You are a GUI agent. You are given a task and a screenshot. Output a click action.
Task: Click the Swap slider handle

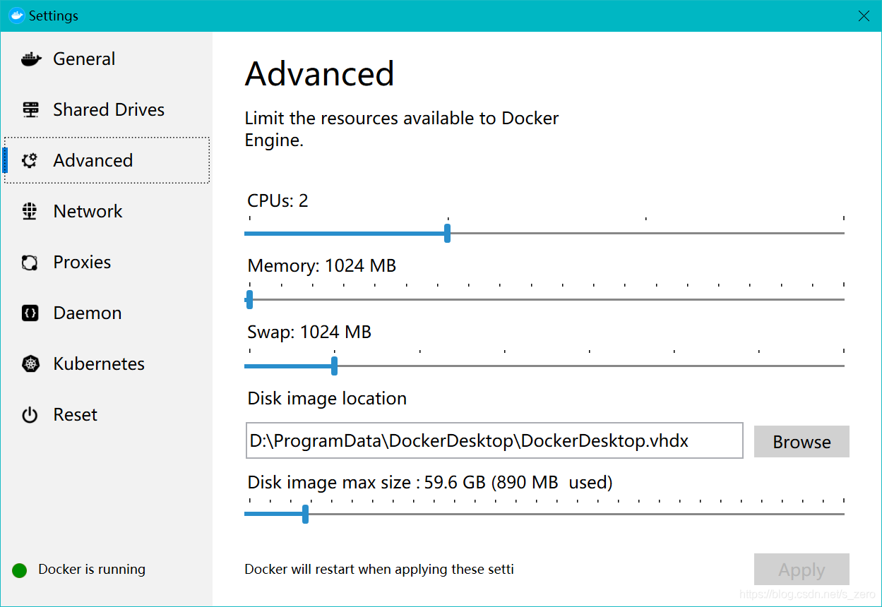(334, 366)
